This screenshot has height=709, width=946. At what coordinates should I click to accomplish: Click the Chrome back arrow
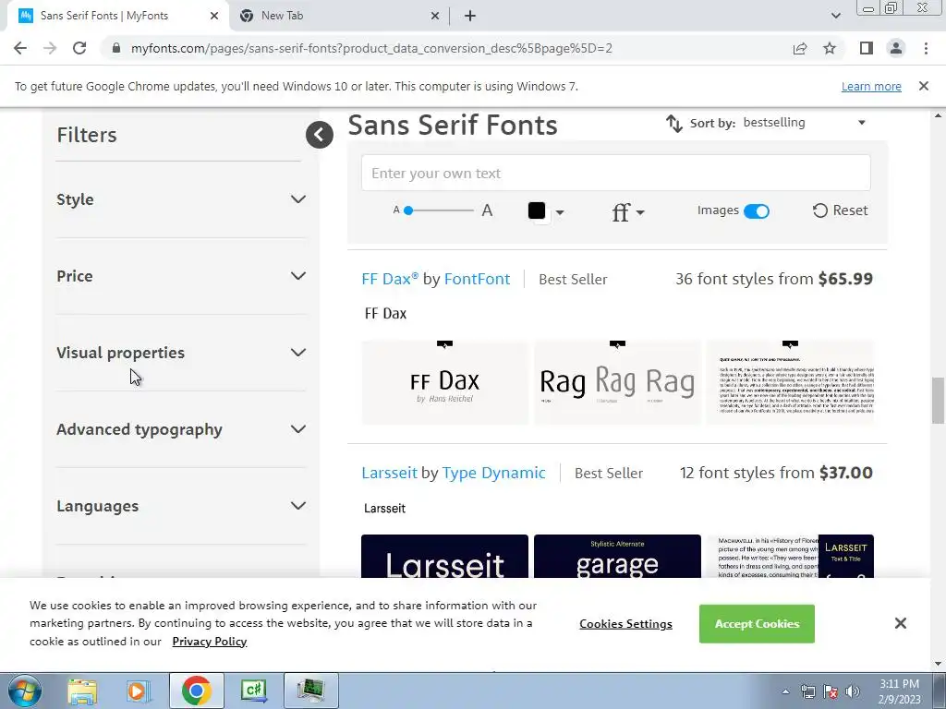[x=20, y=48]
